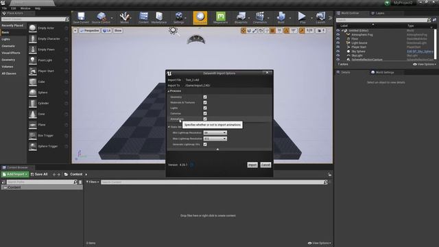Open the viewport Perspective dropdown
This screenshot has width=439, height=247.
[90, 30]
